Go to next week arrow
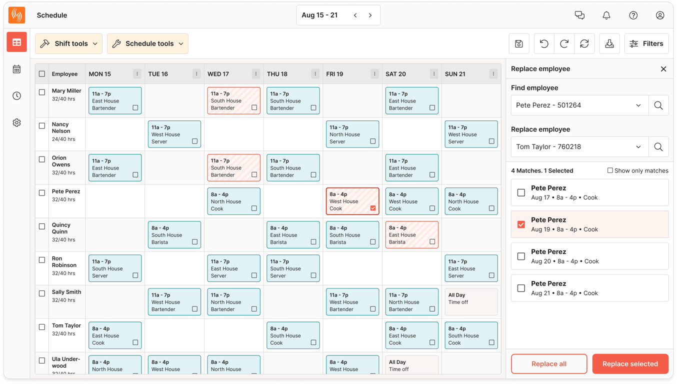677x384 pixels. [x=370, y=15]
